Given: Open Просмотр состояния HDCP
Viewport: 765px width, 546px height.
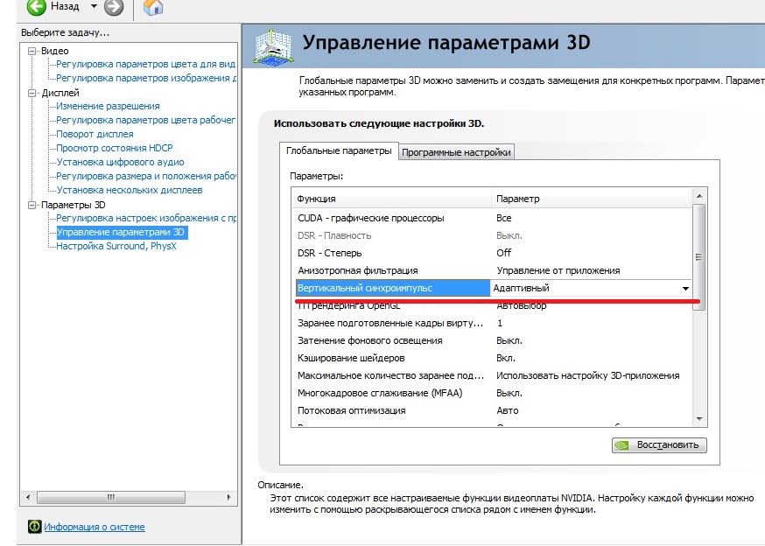Looking at the screenshot, I should pyautogui.click(x=114, y=148).
